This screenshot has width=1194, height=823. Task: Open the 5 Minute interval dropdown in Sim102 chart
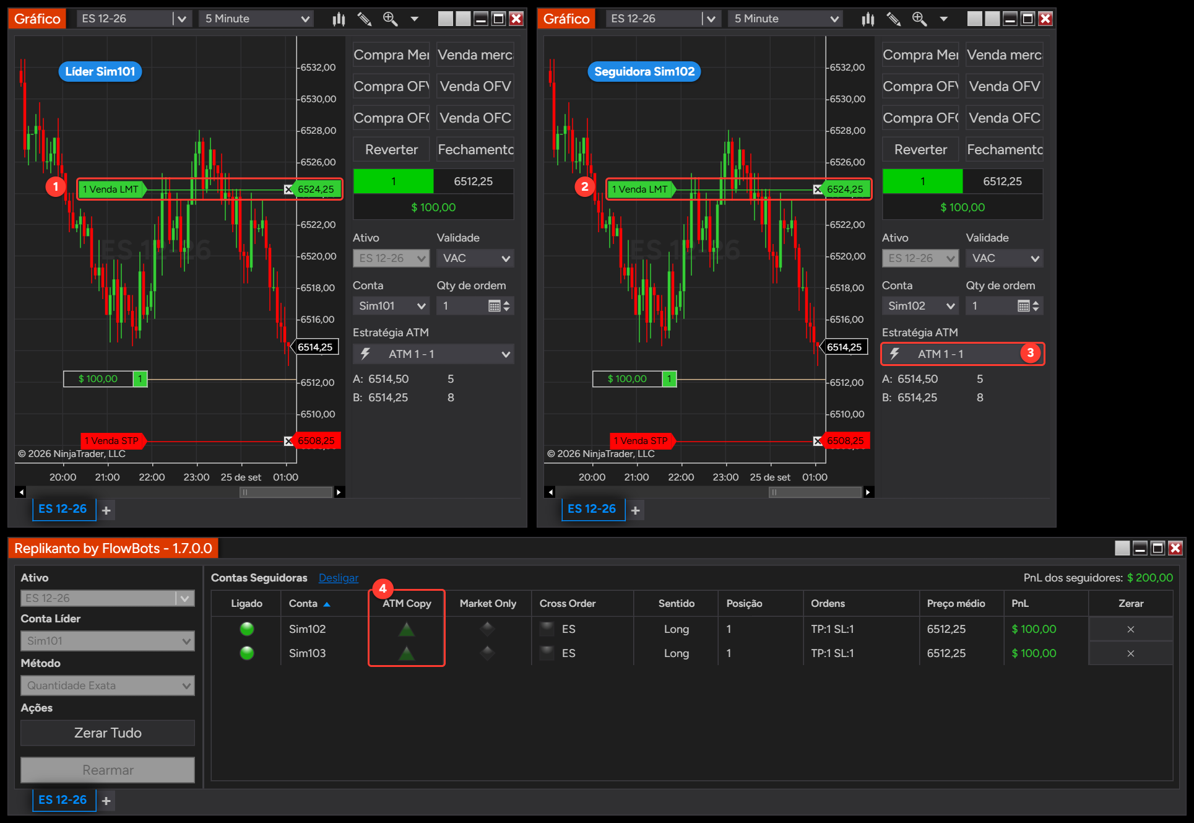click(786, 19)
